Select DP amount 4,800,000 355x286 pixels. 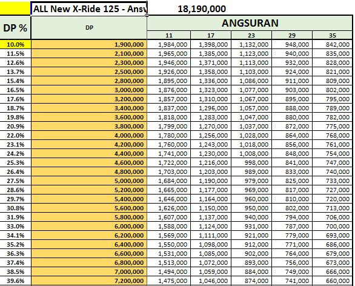(89, 171)
